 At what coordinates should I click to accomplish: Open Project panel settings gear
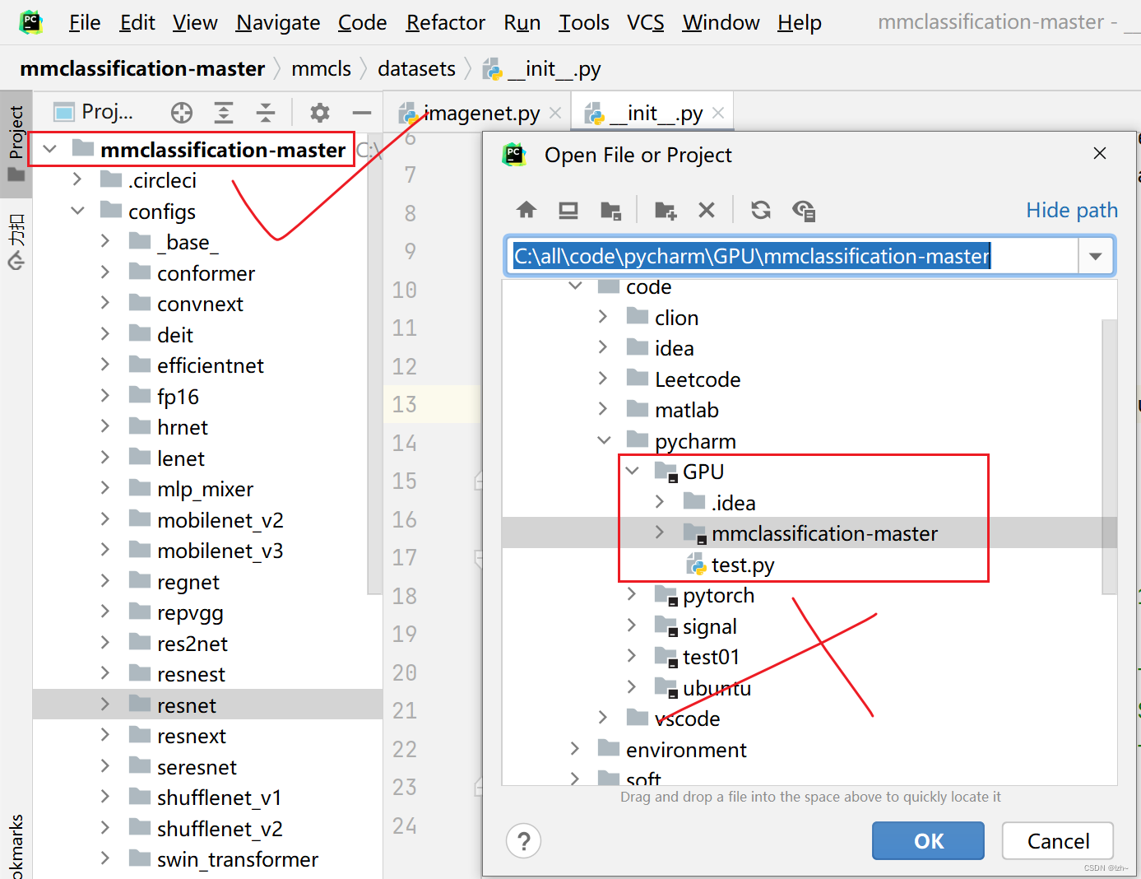[x=319, y=113]
